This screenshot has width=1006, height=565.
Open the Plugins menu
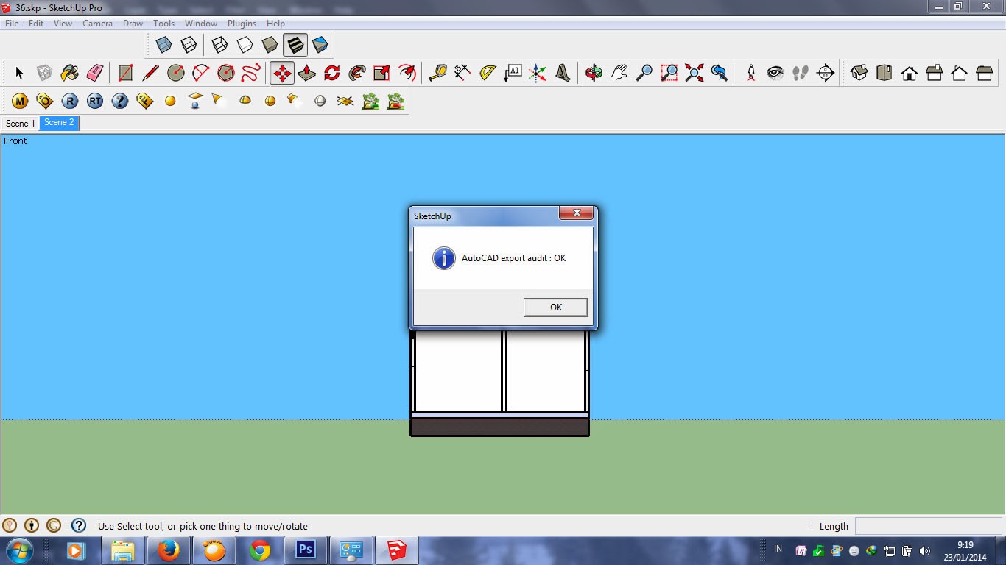pyautogui.click(x=242, y=24)
